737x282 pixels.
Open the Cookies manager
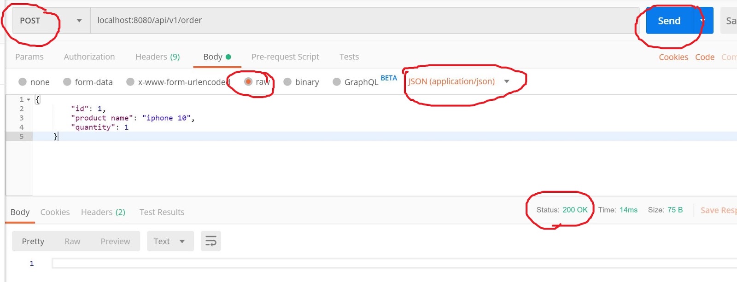click(x=673, y=57)
